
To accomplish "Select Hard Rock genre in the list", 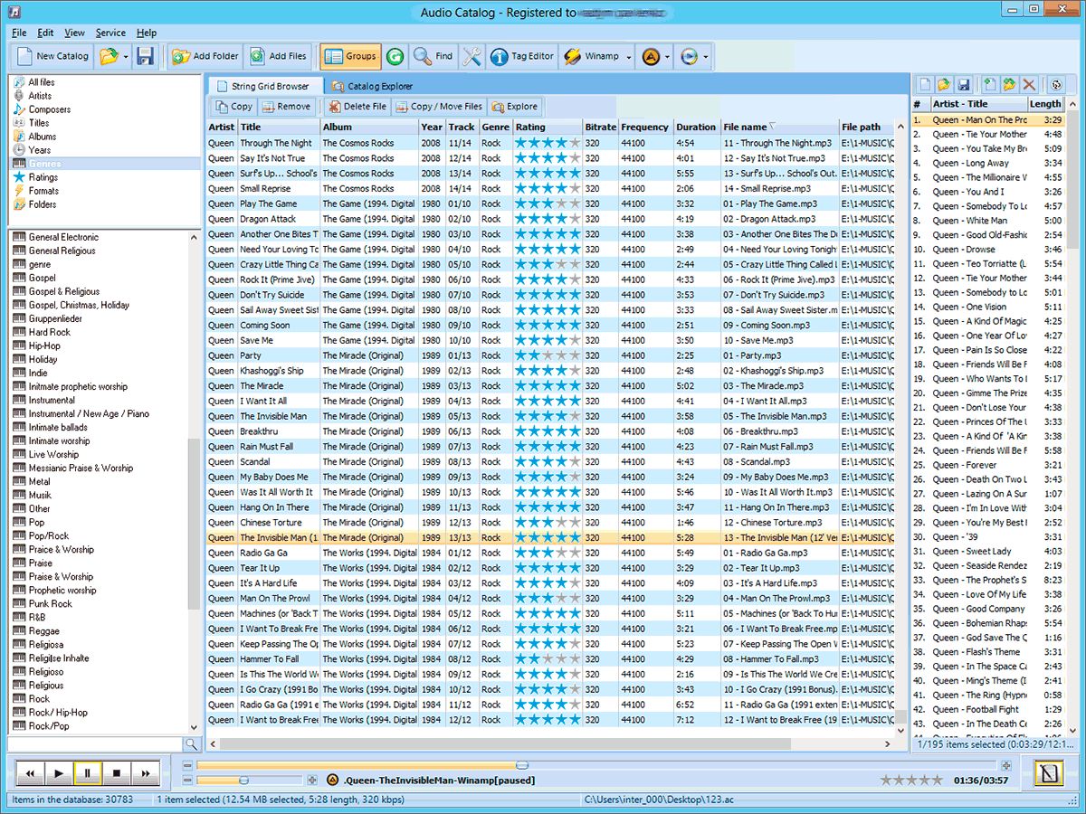I will pyautogui.click(x=49, y=332).
